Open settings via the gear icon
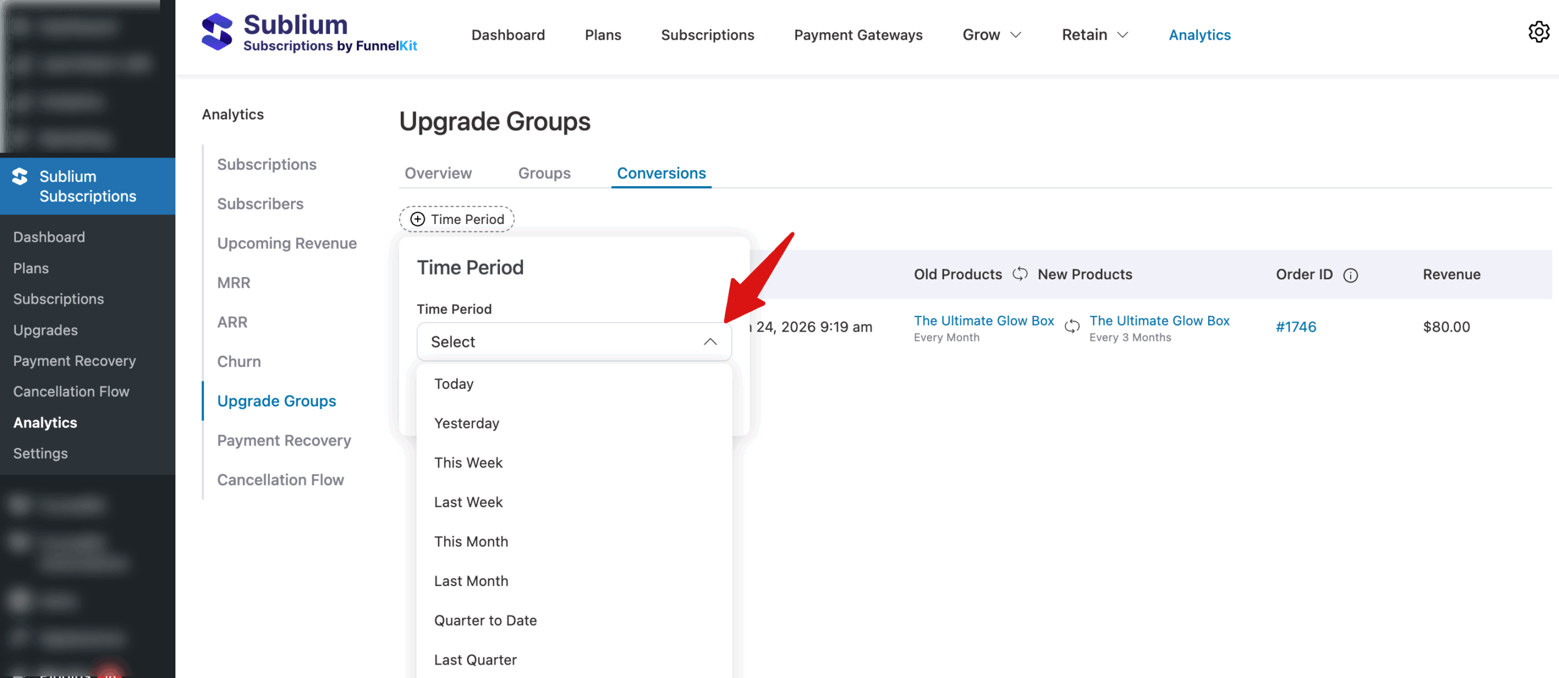 click(x=1540, y=32)
